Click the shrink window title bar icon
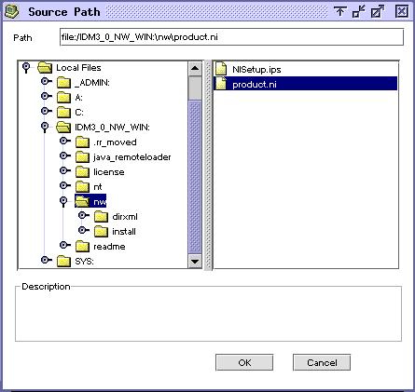Image resolution: width=415 pixels, height=392 pixels. pos(358,12)
